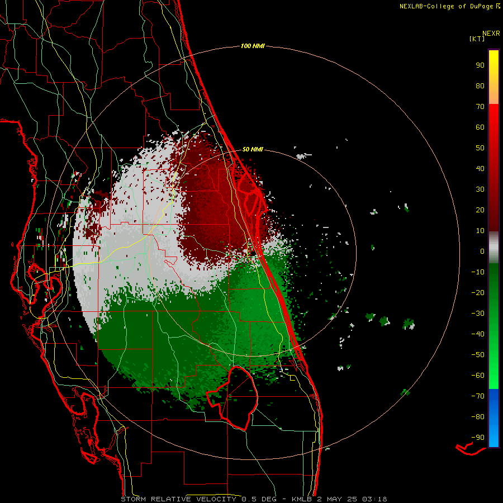Click the -30 knot scale label
Image resolution: width=503 pixels, height=503 pixels.
[x=478, y=314]
